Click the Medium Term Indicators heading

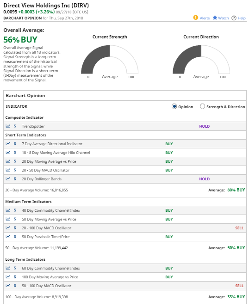pyautogui.click(x=28, y=202)
